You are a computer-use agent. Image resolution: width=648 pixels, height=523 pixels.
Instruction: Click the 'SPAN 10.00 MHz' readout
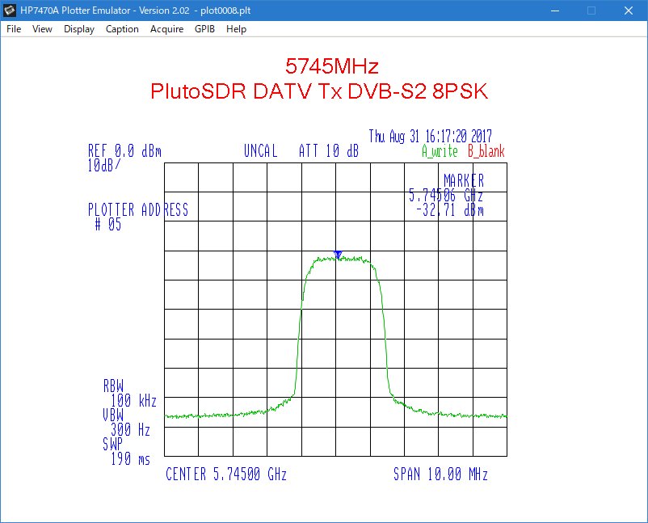click(440, 474)
